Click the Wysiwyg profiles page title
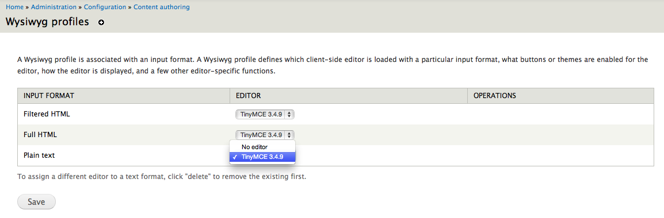The height and width of the screenshot is (218, 664). pos(47,22)
